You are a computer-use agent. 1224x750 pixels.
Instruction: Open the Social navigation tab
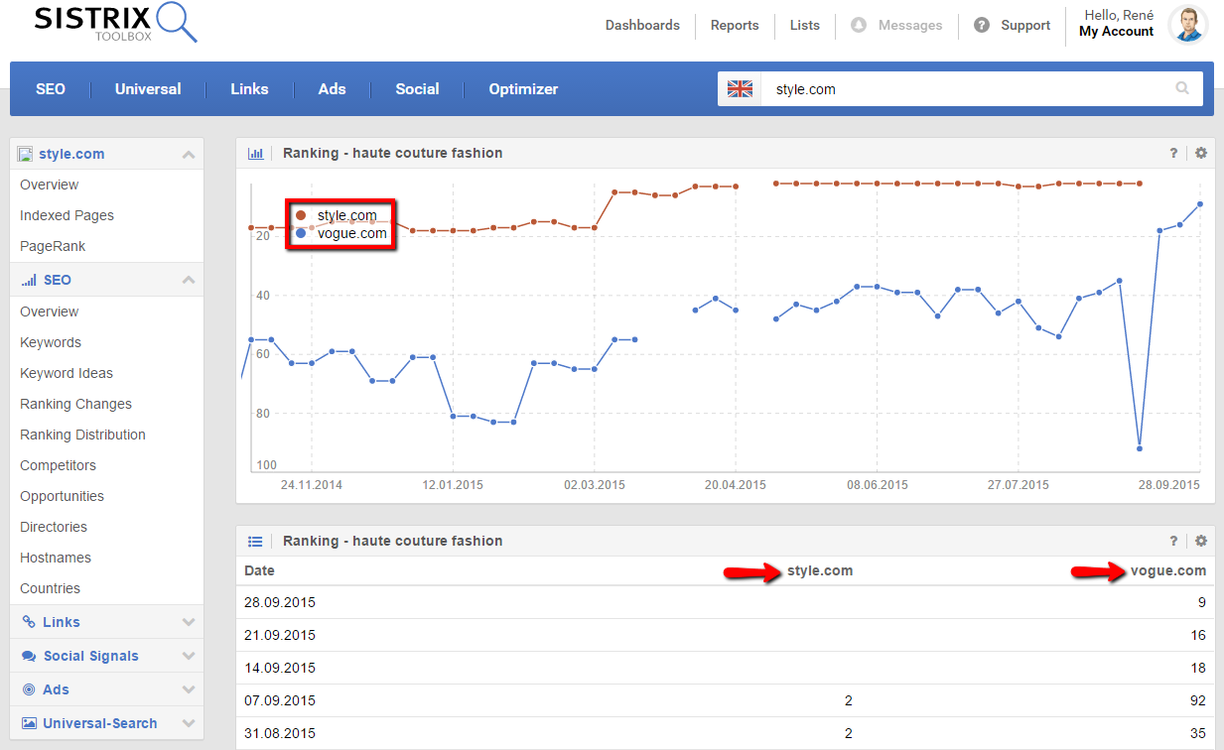click(x=417, y=88)
